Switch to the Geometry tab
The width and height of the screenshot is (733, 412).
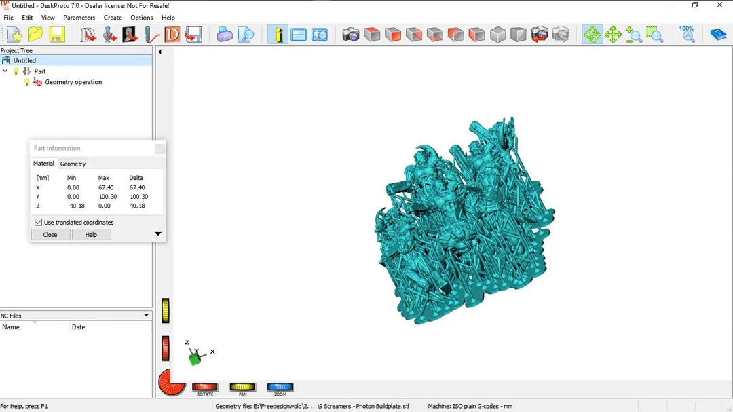click(x=73, y=164)
